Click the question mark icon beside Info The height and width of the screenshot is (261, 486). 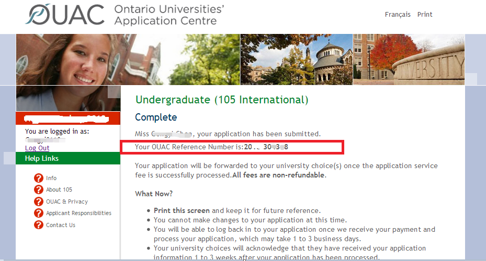(x=38, y=178)
